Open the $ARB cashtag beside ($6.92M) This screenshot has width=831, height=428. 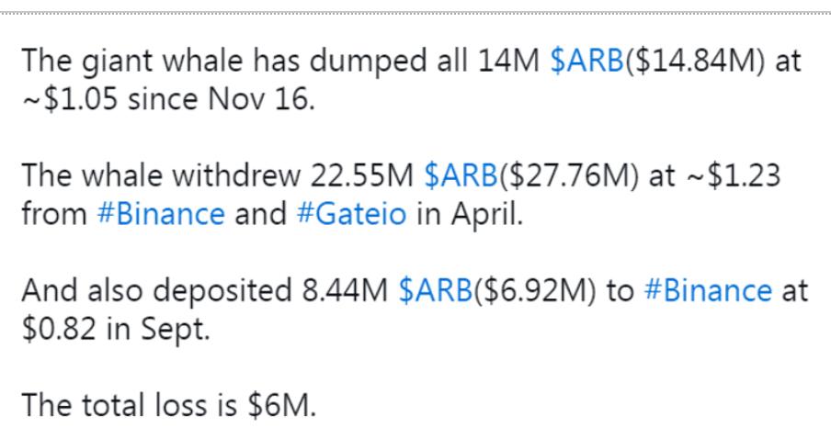coord(435,290)
